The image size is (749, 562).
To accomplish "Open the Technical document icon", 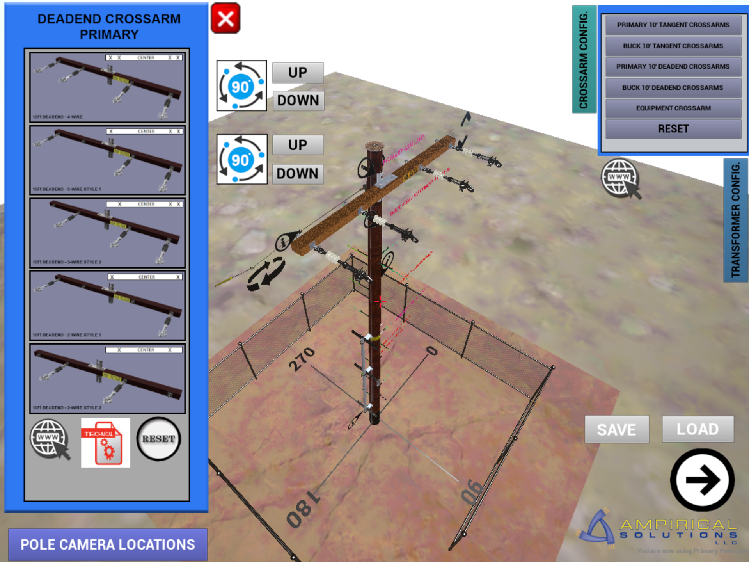I will 105,443.
